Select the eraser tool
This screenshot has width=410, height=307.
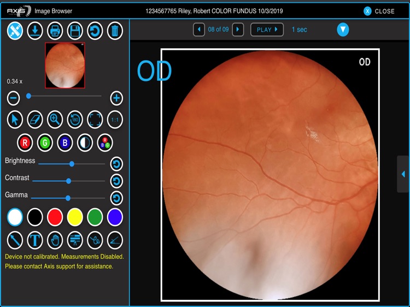[35, 120]
